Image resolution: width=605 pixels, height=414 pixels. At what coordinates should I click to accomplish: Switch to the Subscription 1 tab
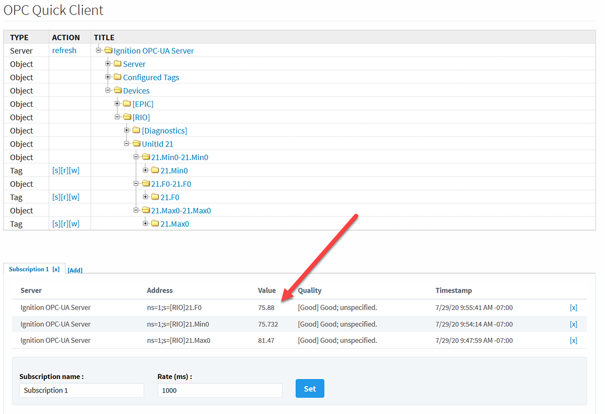pos(28,269)
